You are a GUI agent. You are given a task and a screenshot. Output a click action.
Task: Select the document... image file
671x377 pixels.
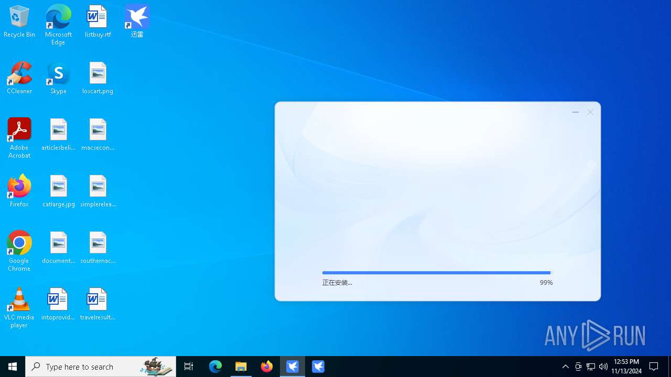point(58,248)
